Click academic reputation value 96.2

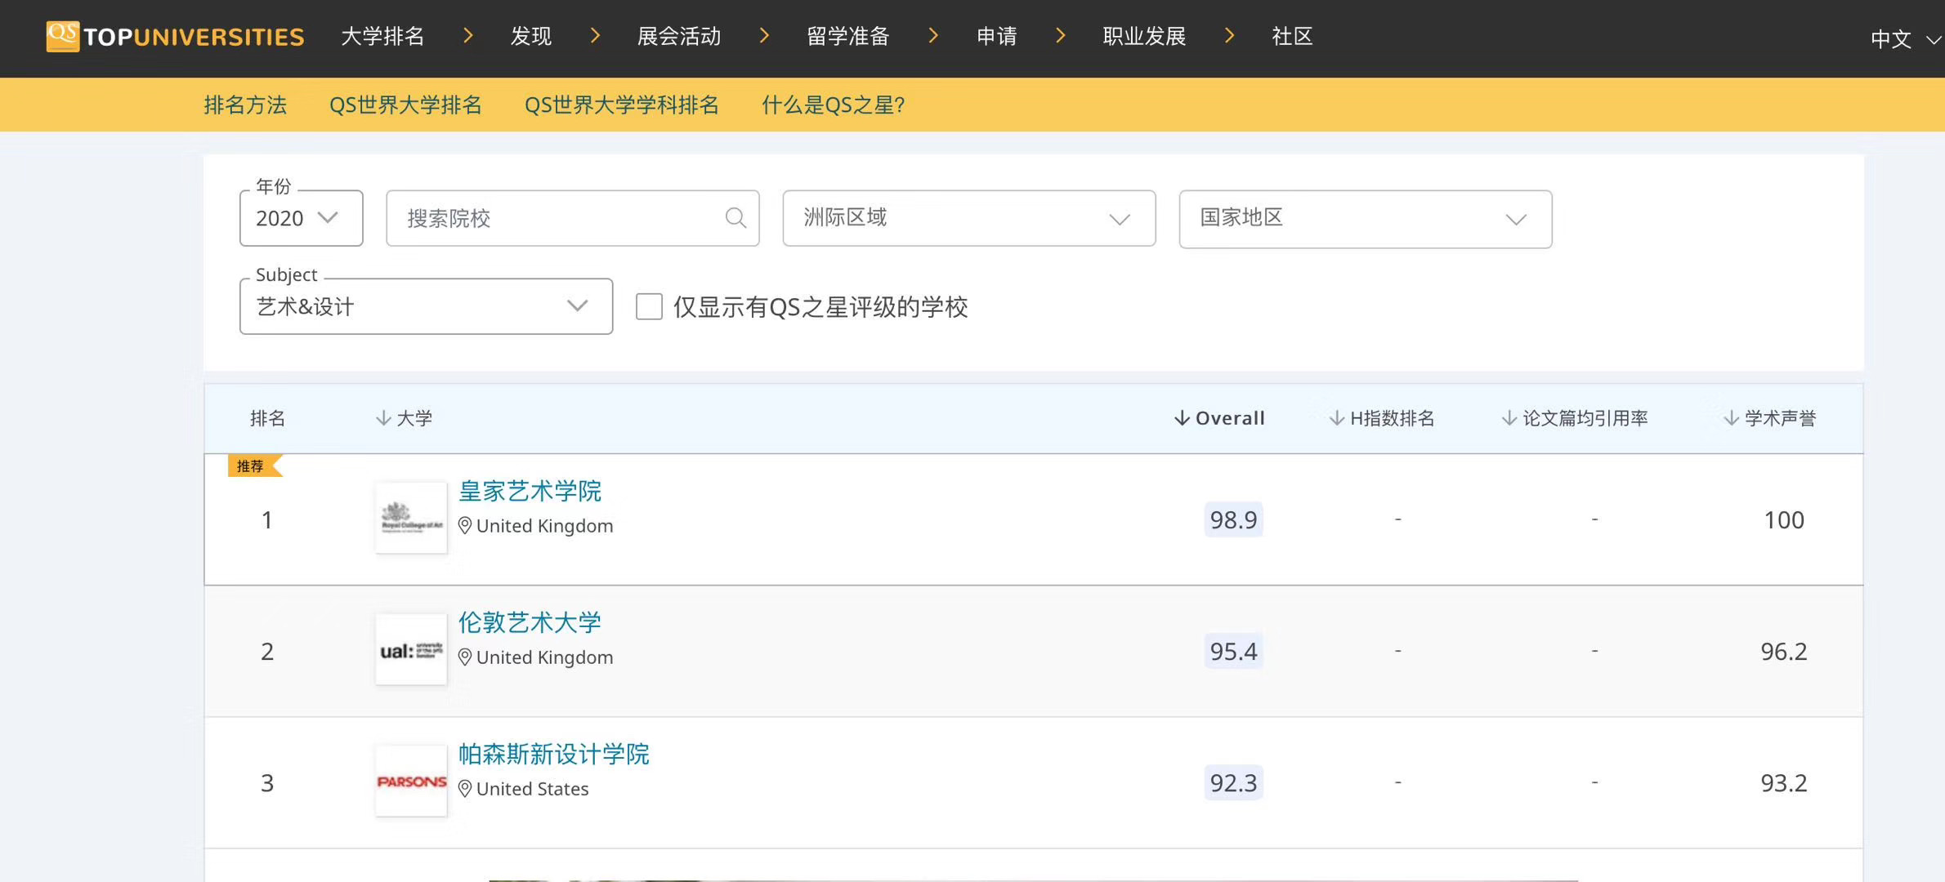point(1783,651)
